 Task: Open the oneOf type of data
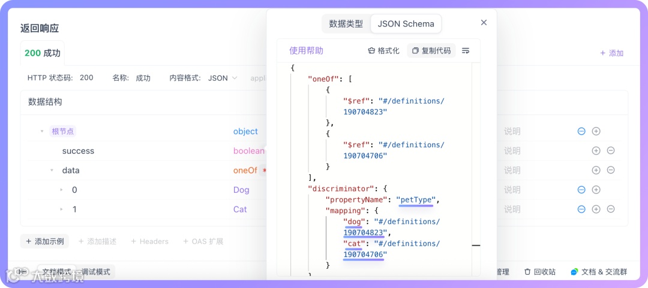245,171
